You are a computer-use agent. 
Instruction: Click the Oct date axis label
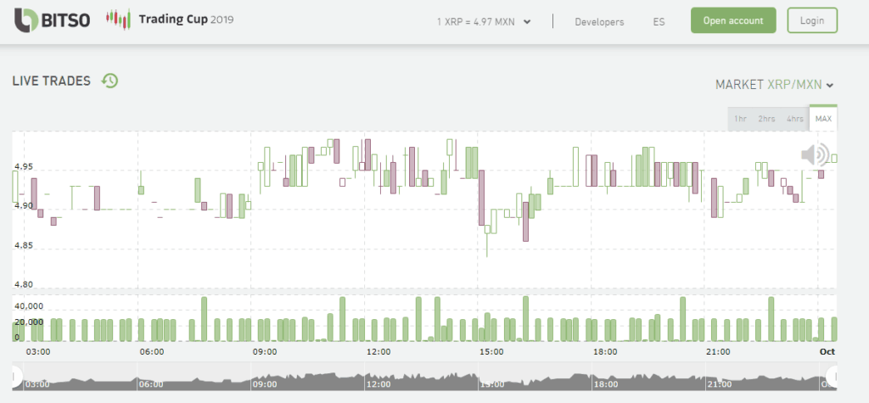827,351
